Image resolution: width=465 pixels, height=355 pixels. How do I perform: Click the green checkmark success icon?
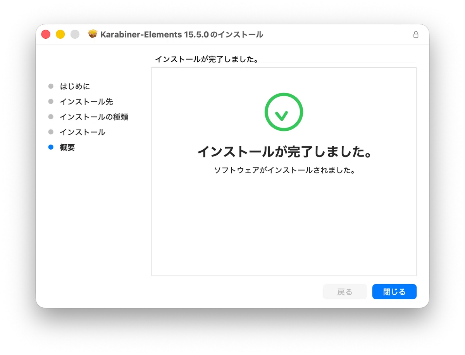[284, 112]
